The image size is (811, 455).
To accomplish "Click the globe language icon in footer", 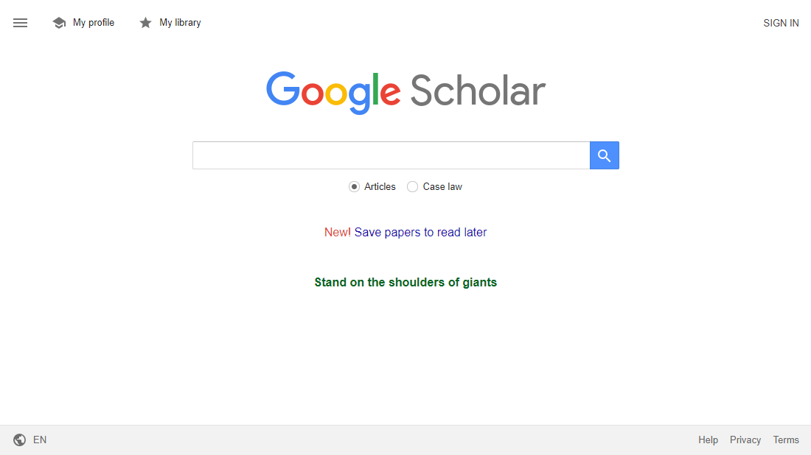I will (19, 440).
